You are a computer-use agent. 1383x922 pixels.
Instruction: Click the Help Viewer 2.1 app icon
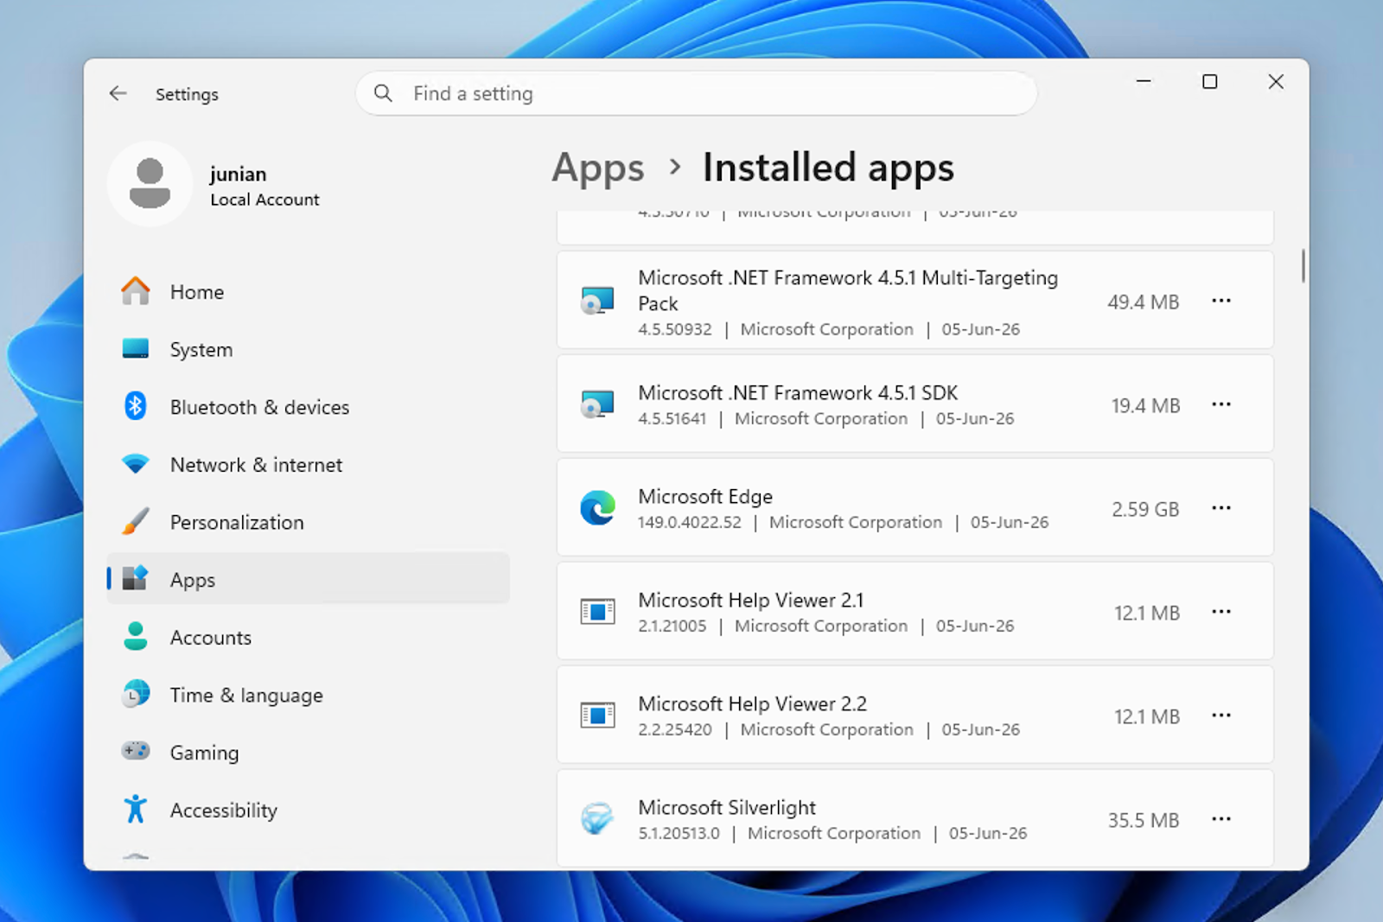(x=597, y=612)
